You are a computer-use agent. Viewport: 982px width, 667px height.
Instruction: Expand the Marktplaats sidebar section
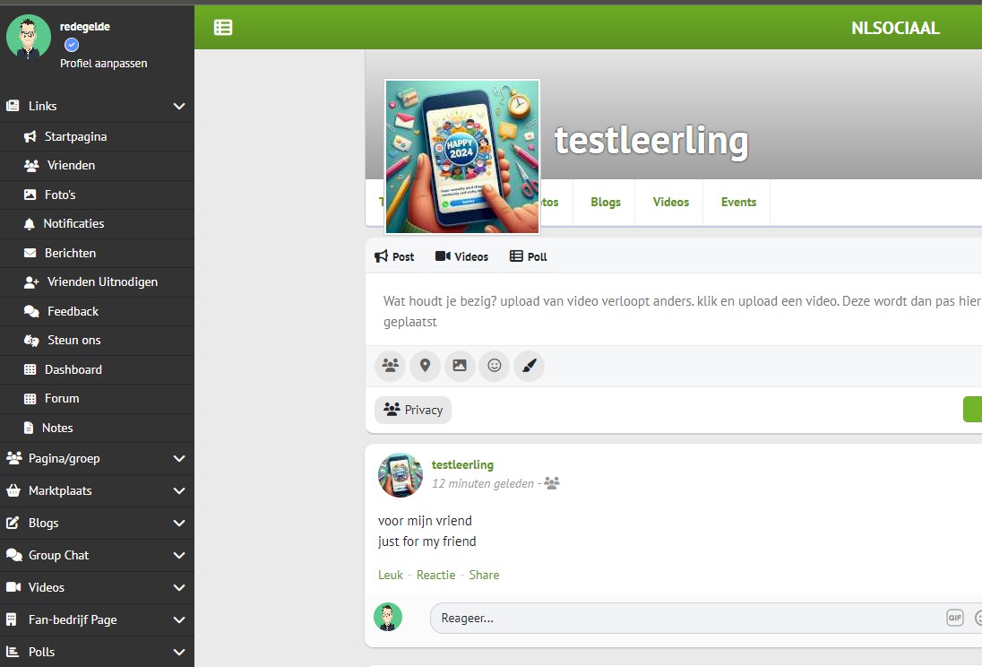[x=179, y=491]
